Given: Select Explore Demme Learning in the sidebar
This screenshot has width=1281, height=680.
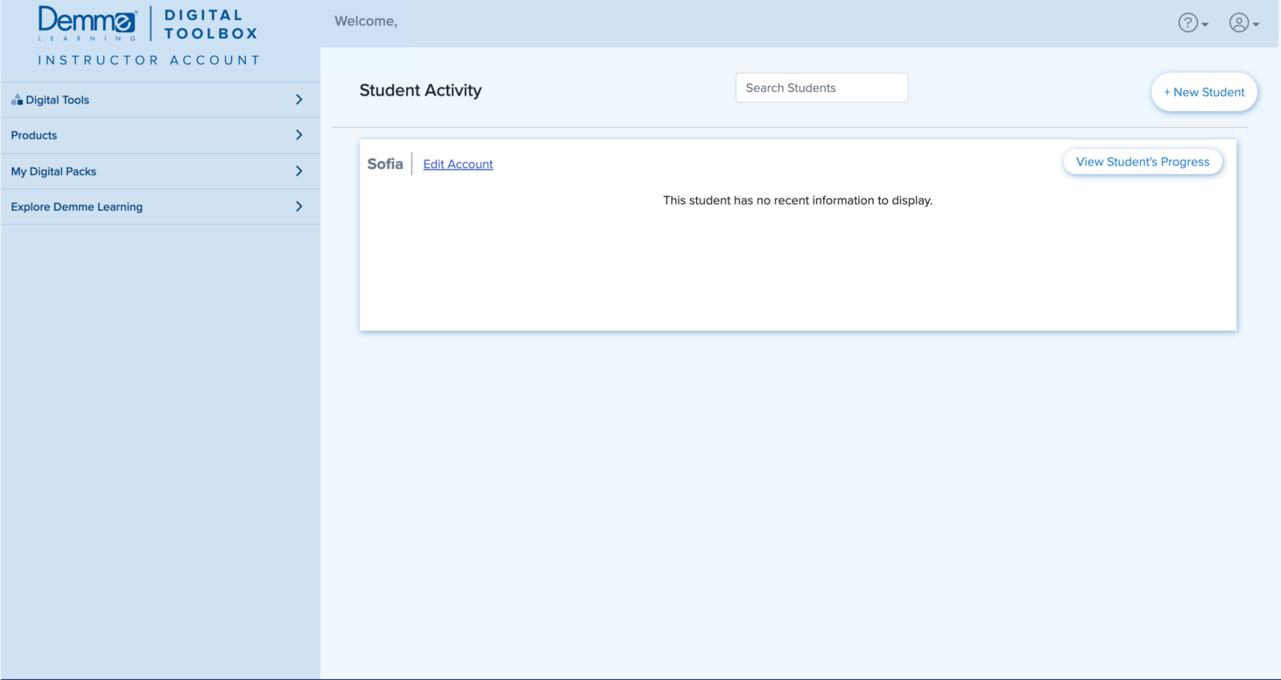Looking at the screenshot, I should pyautogui.click(x=76, y=207).
